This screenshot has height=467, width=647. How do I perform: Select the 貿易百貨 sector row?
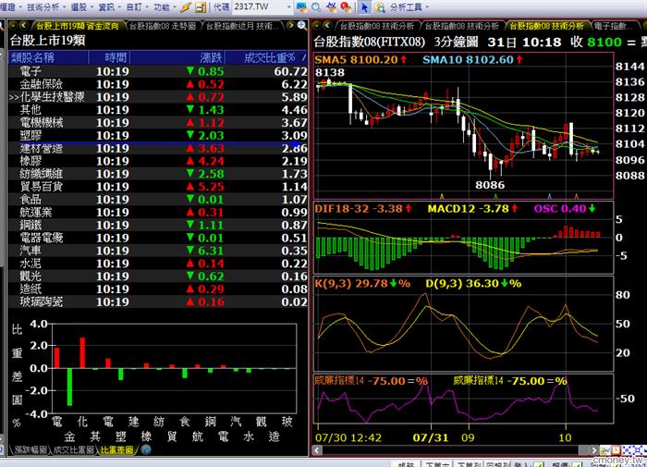(x=158, y=187)
